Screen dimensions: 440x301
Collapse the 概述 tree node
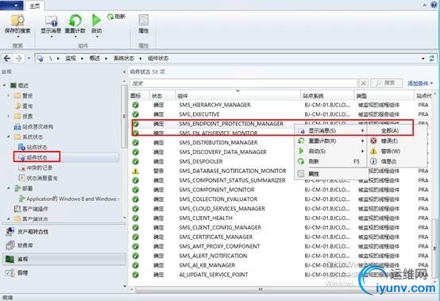(x=5, y=85)
